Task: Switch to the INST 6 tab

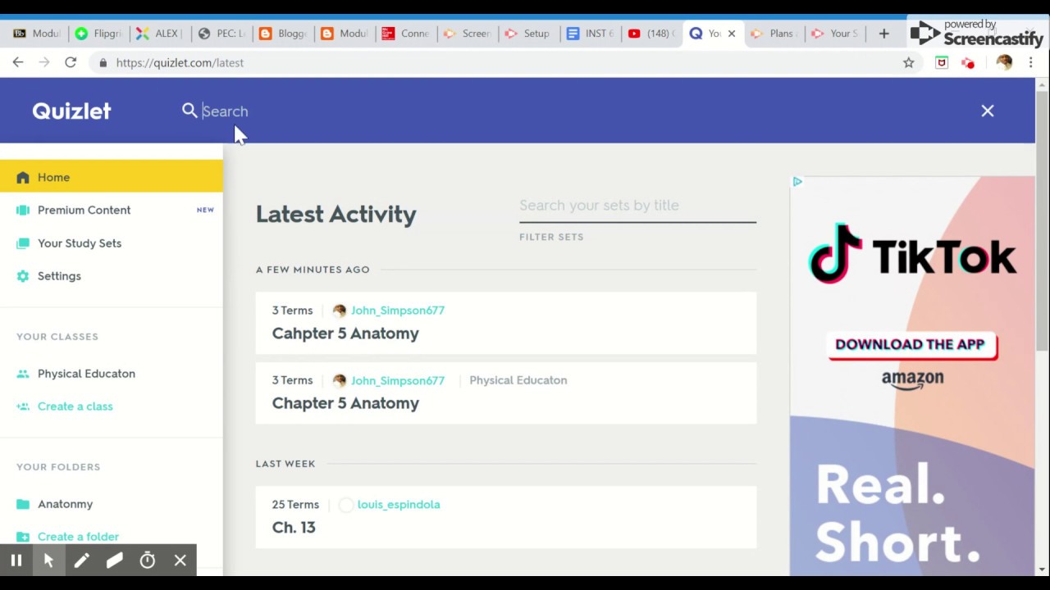Action: coord(591,34)
